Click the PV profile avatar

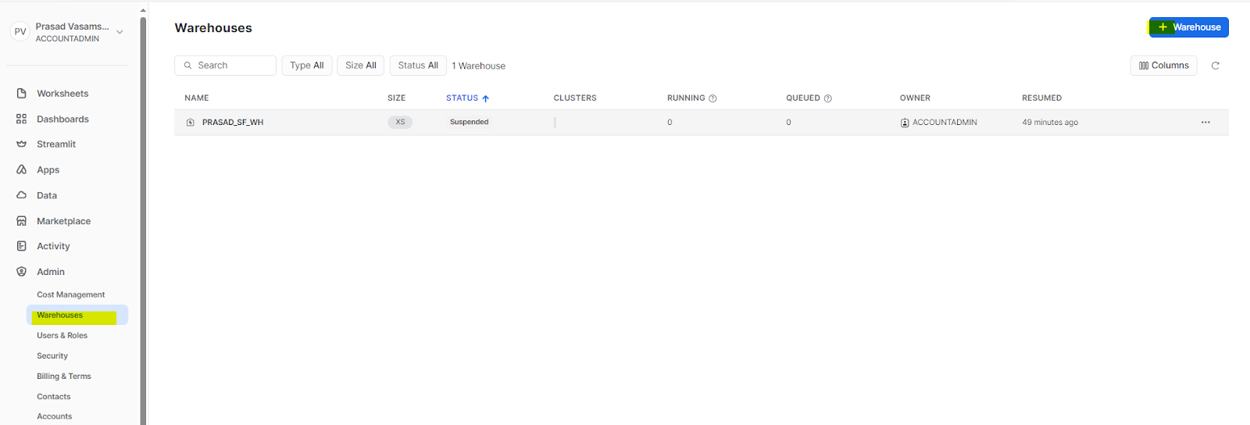[20, 32]
